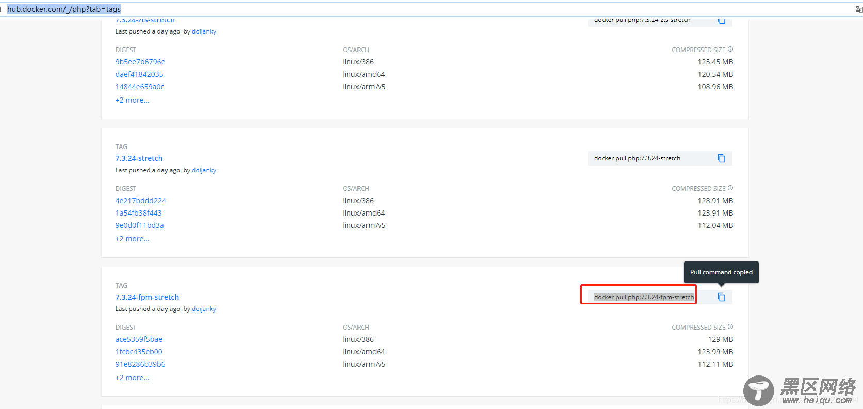Viewport: 863px width, 409px height.
Task: Open digest 9b5ee7b6796e
Action: 140,62
